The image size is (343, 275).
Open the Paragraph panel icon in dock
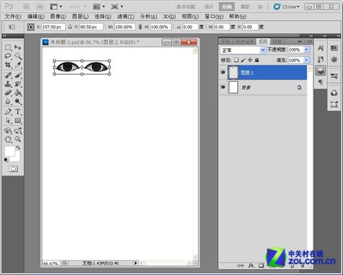pos(320,82)
